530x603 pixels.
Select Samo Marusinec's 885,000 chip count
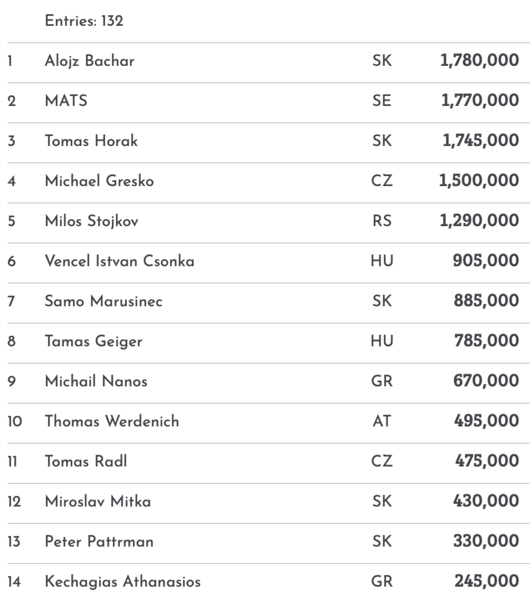[486, 301]
